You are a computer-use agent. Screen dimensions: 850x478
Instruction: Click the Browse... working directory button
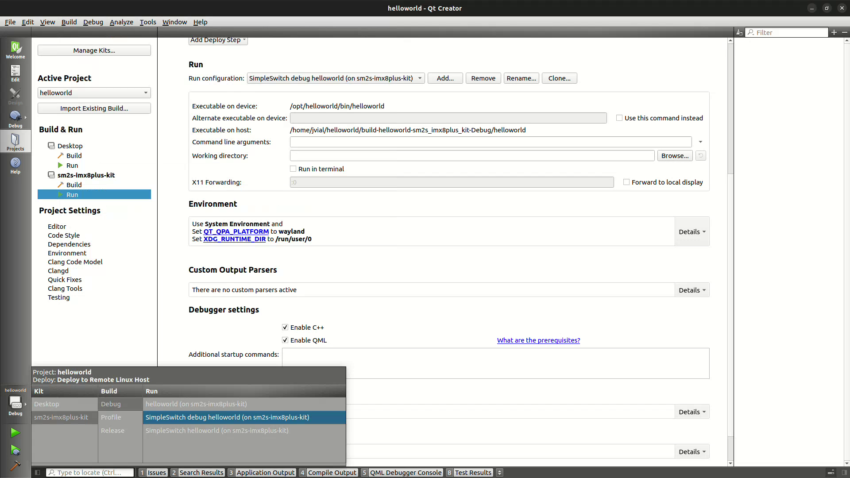pos(675,156)
